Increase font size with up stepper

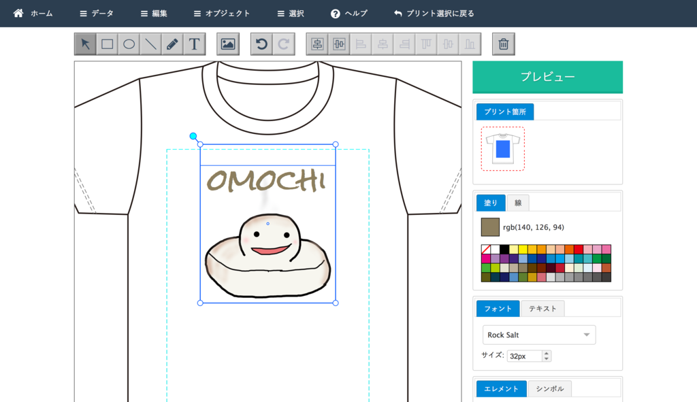[547, 353]
